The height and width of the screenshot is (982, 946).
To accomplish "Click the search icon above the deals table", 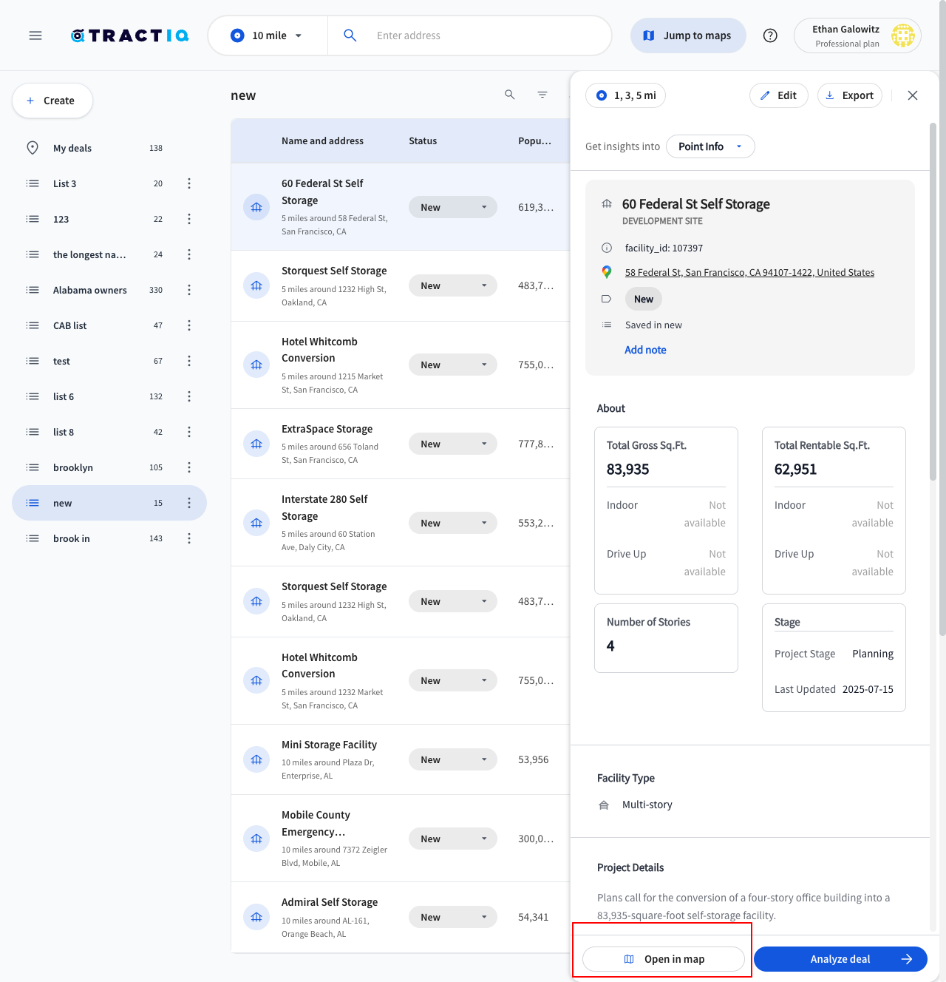I will [509, 95].
